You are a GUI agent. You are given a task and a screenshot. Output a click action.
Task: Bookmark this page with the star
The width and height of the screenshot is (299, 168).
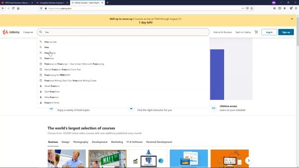251,8
